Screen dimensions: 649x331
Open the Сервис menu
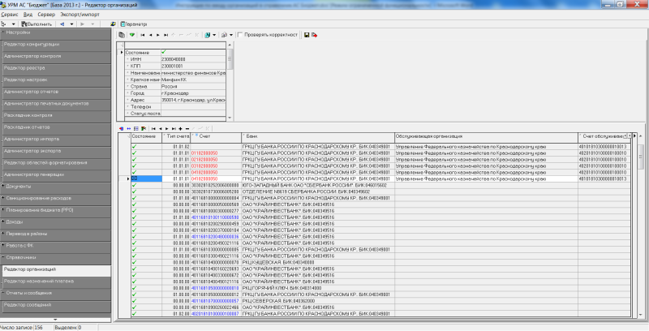click(10, 15)
